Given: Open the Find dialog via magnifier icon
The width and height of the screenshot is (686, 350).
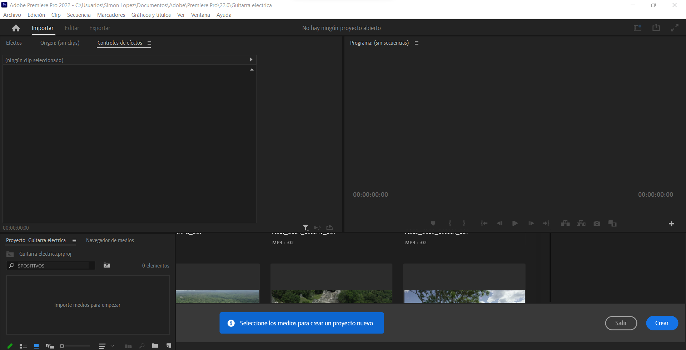Looking at the screenshot, I should pos(142,346).
